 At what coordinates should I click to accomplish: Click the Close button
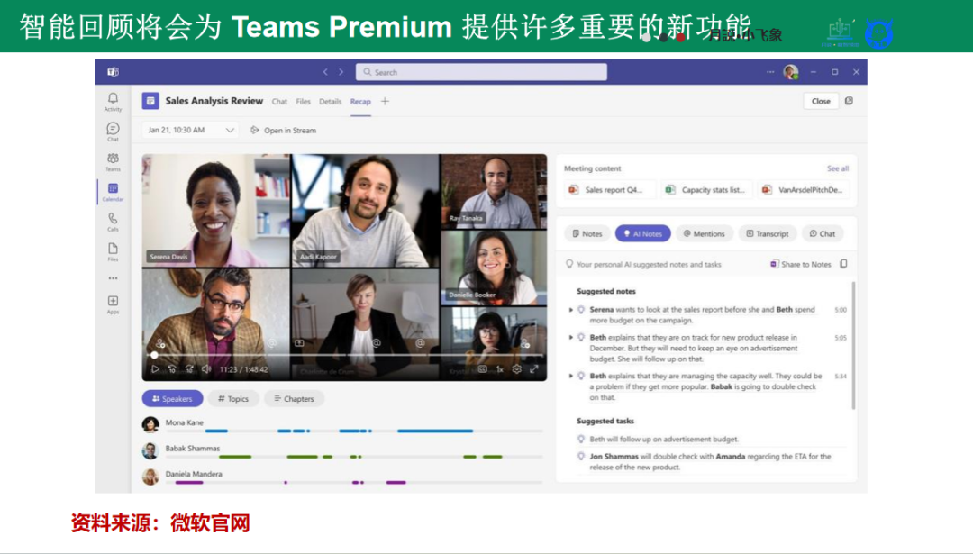click(821, 101)
